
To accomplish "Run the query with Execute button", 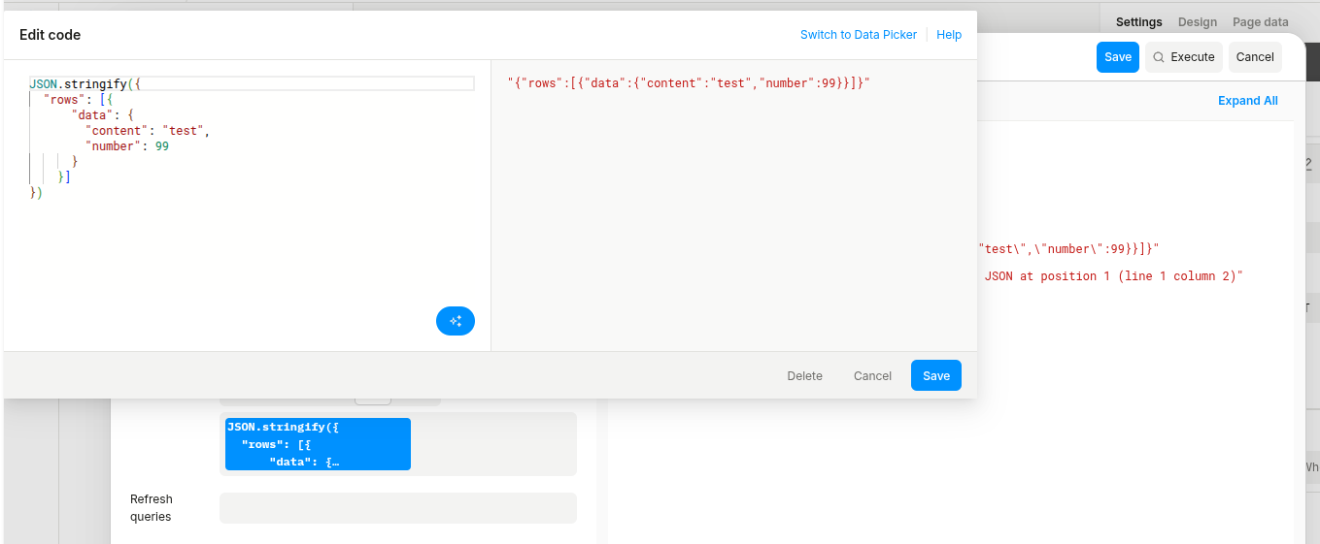I will [1183, 57].
